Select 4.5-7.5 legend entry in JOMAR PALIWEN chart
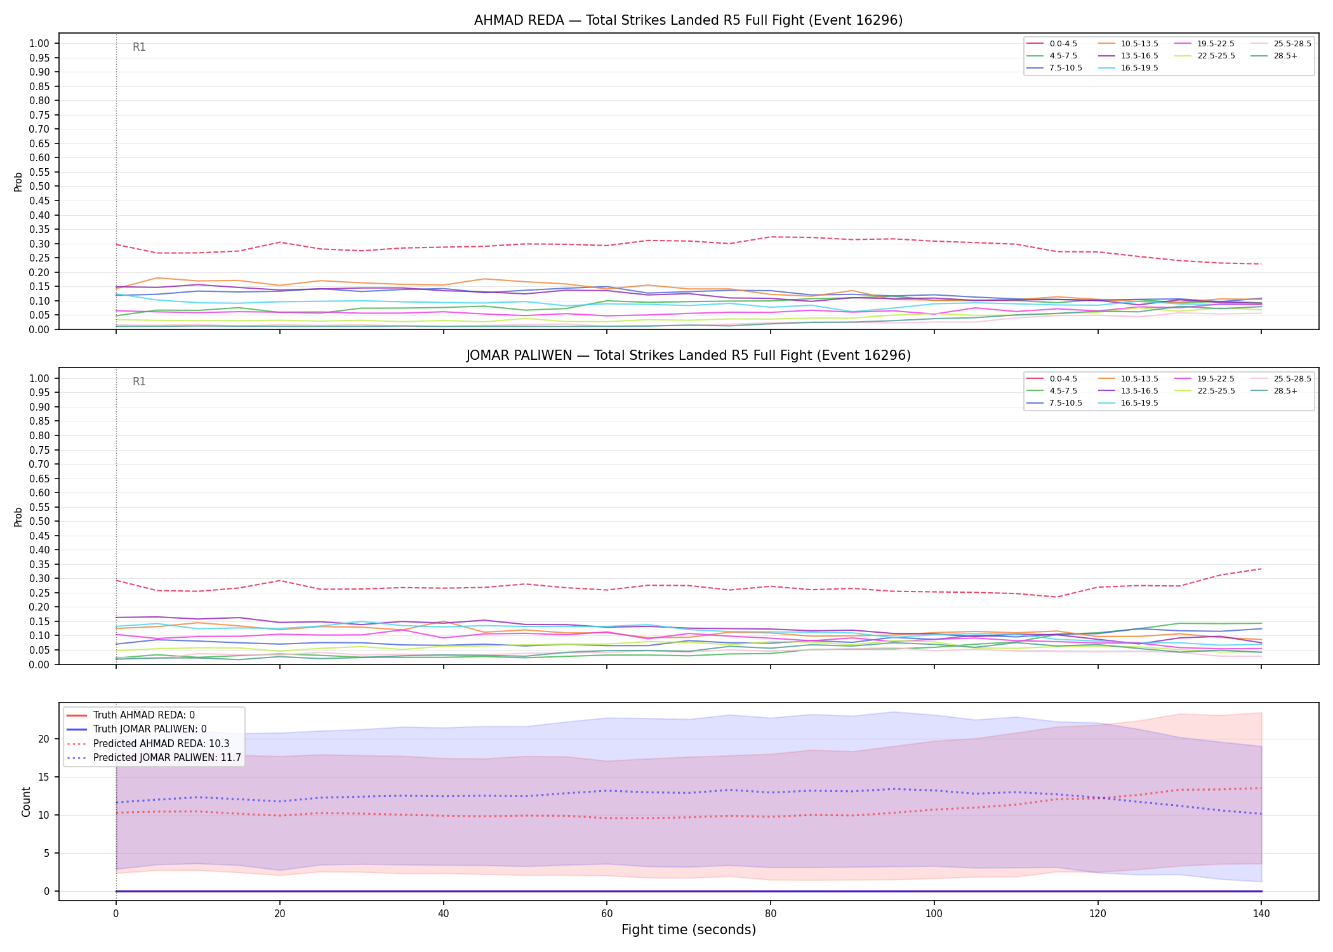This screenshot has width=1333, height=952. tap(1052, 391)
